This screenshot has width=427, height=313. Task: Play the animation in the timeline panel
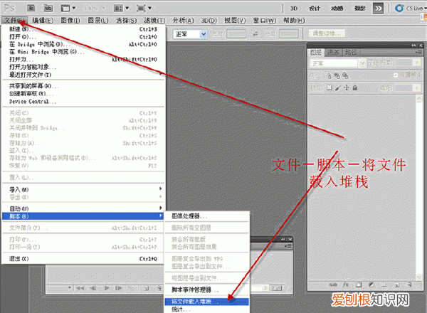coord(107,288)
